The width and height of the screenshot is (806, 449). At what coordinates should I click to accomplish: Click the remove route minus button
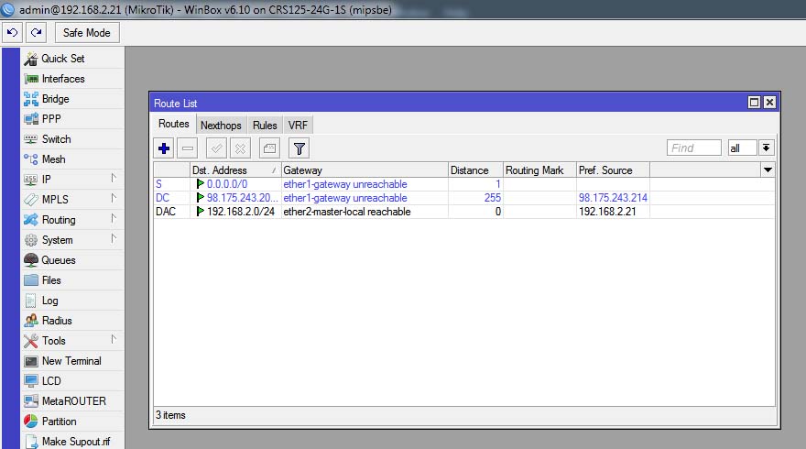pyautogui.click(x=188, y=148)
